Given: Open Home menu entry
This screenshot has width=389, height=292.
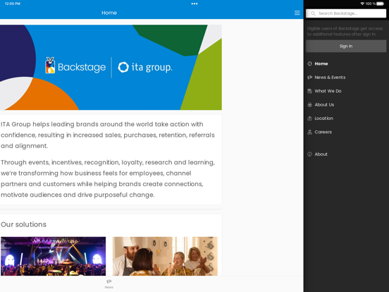Looking at the screenshot, I should (321, 63).
